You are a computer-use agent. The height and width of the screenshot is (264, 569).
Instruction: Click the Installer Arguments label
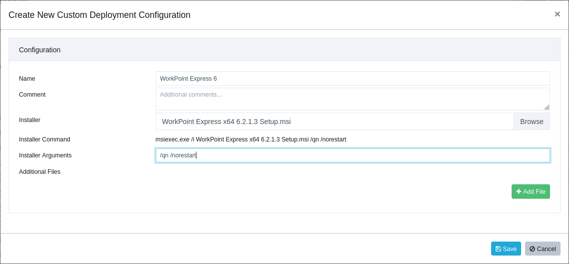(x=45, y=155)
